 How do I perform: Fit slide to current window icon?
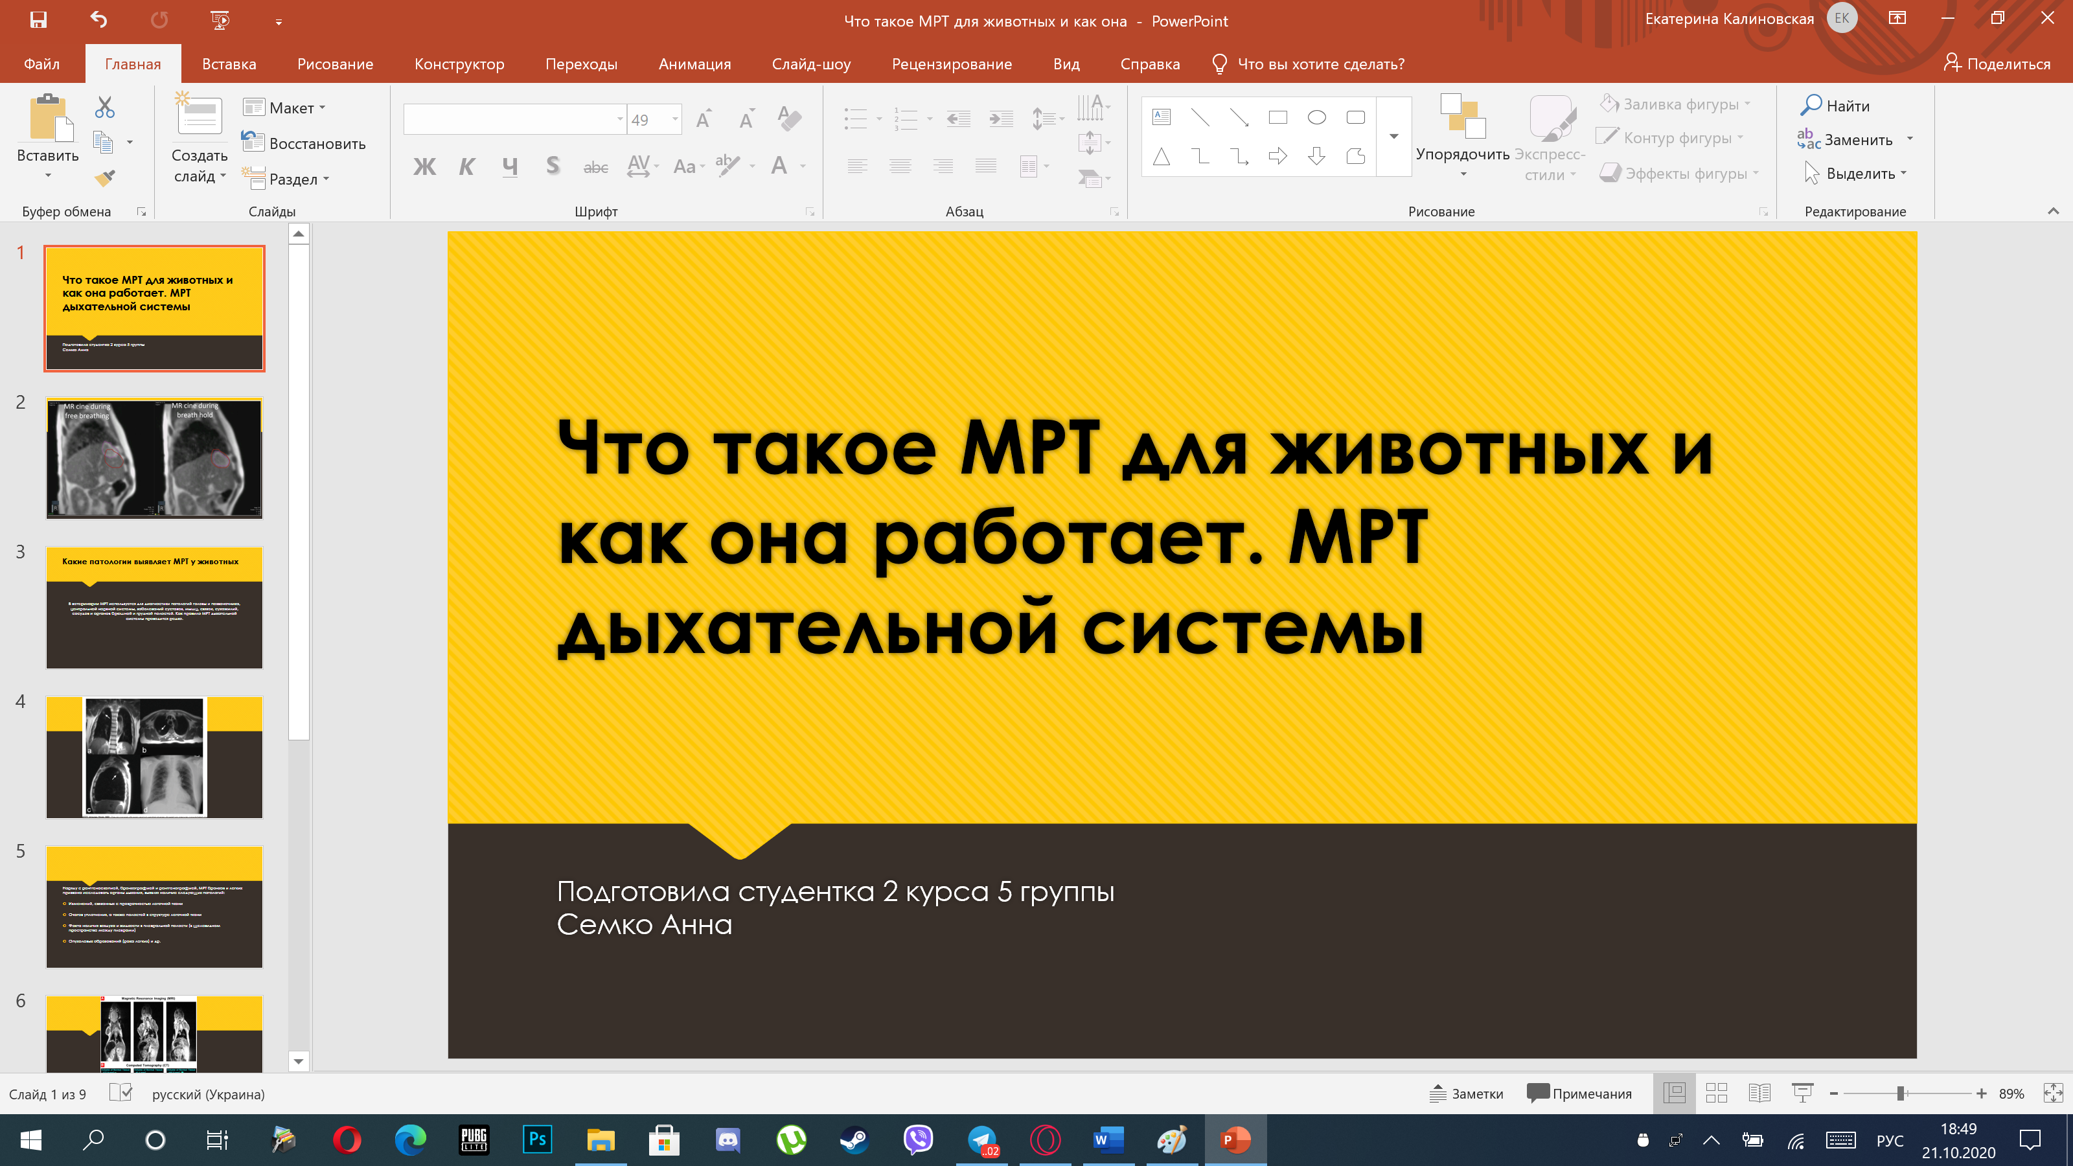pos(2052,1093)
